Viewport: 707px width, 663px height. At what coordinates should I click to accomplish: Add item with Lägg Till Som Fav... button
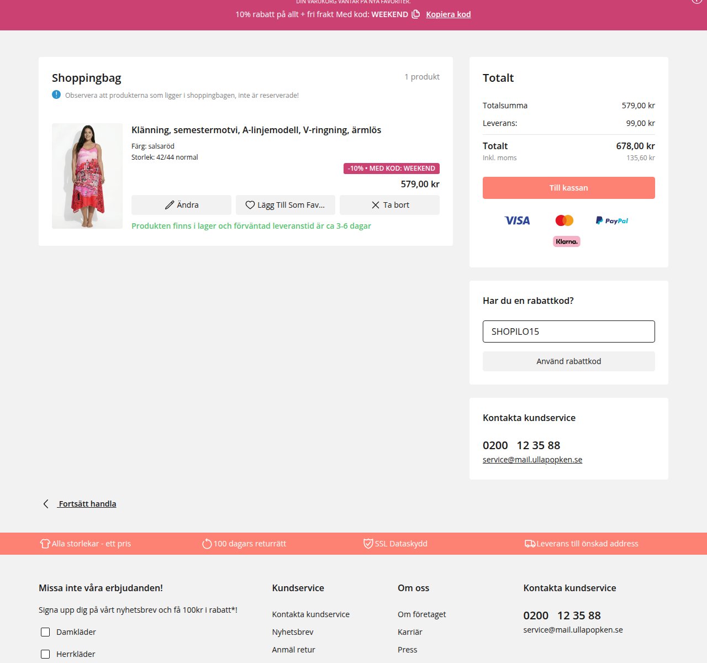[x=286, y=205]
